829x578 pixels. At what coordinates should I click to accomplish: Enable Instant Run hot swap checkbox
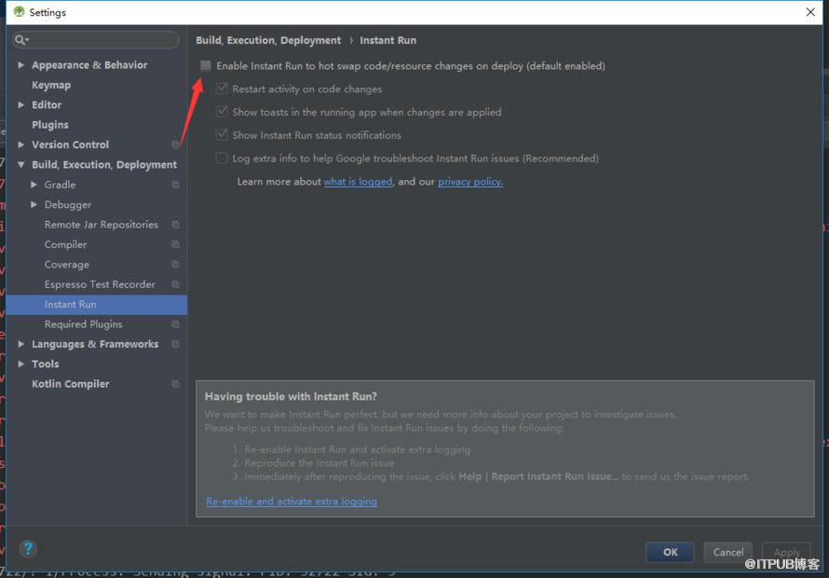206,65
